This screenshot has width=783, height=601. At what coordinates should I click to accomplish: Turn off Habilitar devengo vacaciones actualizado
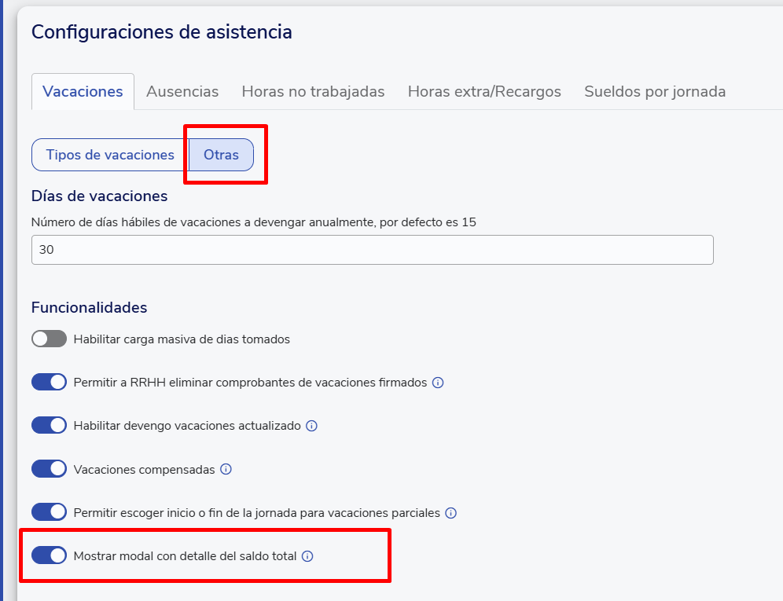[49, 426]
